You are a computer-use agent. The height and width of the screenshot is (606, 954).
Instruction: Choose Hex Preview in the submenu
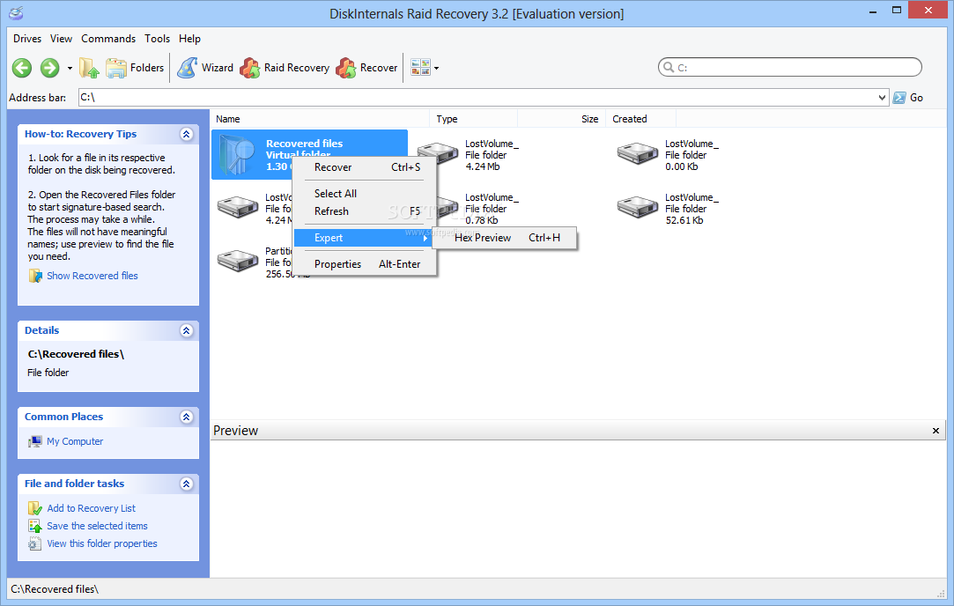click(505, 238)
